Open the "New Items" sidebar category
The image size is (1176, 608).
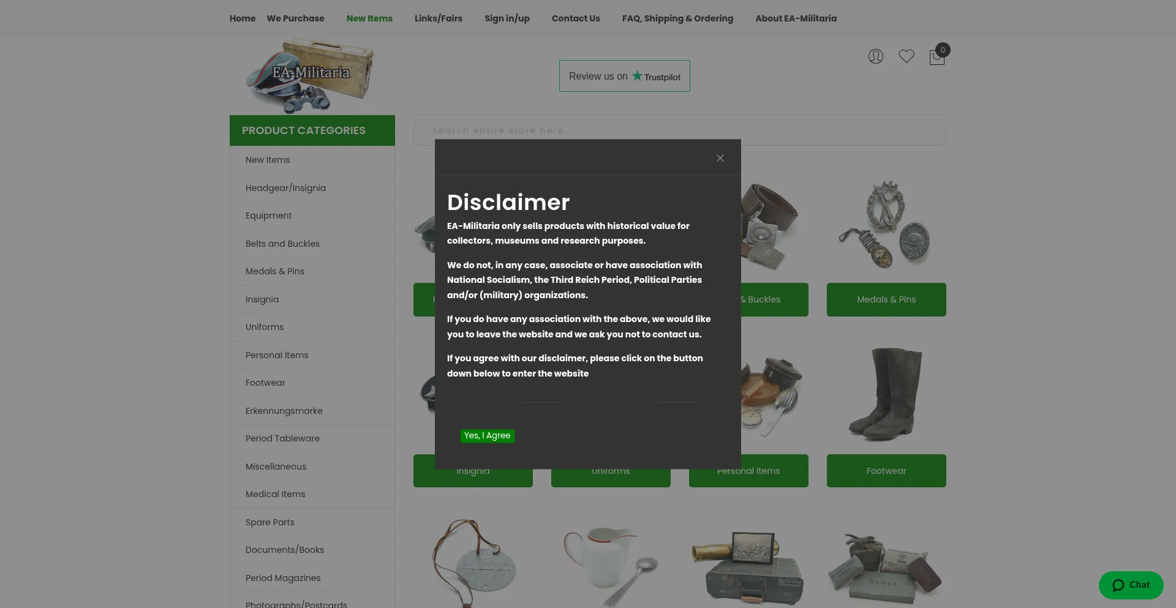click(x=268, y=160)
